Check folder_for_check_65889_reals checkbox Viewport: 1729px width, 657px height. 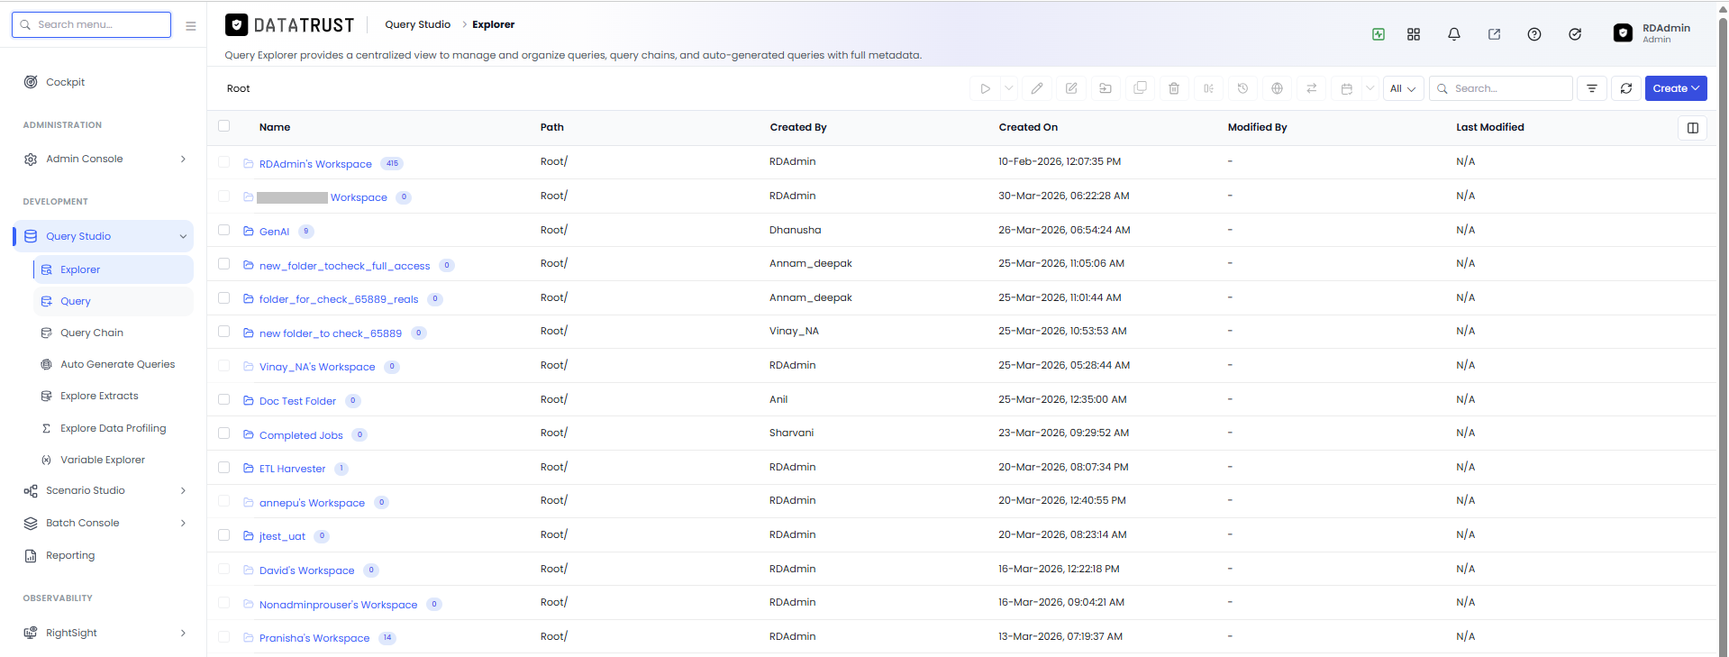[x=224, y=297]
